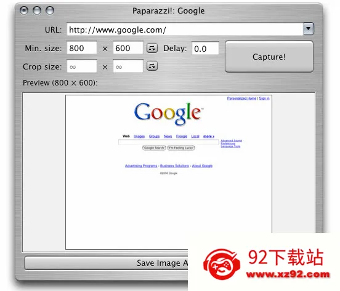
Task: Click the Crop size width field
Action: [x=81, y=66]
